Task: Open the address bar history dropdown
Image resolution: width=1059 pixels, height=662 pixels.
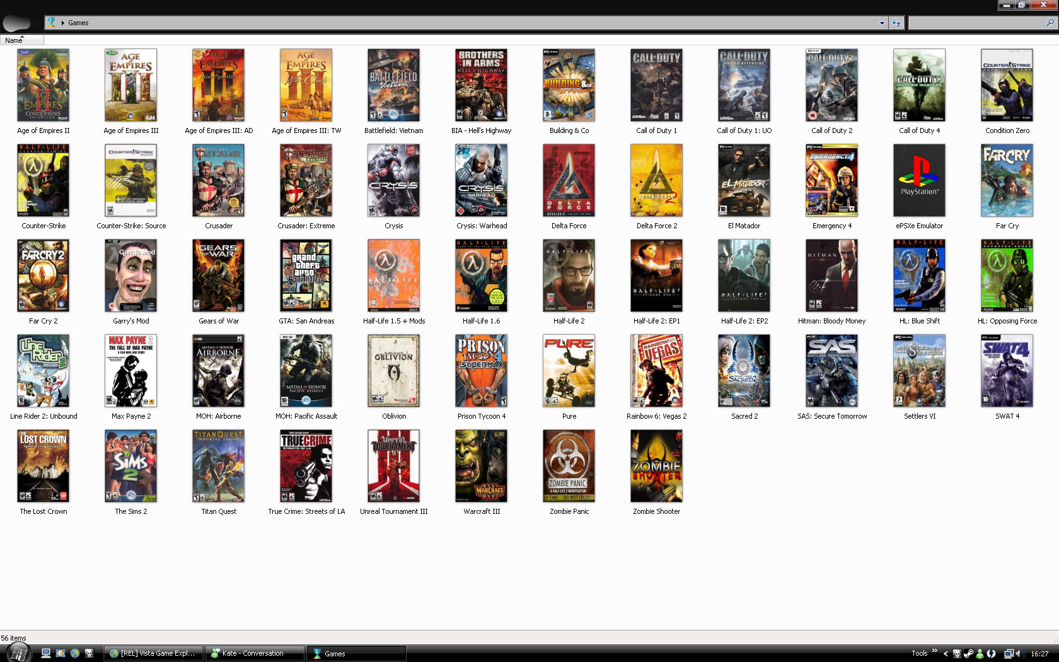Action: point(882,23)
